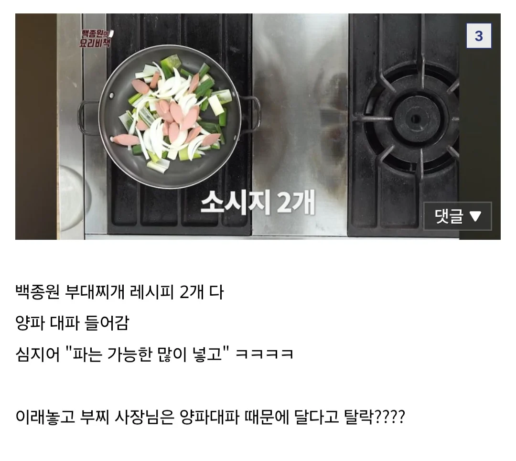The image size is (516, 461).
Task: Select the text line 양파 대파 들어감
Action: click(72, 323)
